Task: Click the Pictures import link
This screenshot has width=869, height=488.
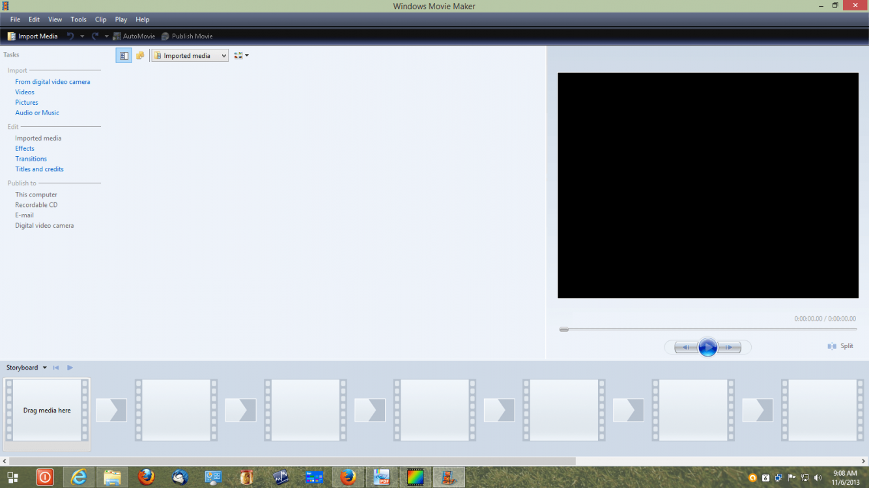Action: pos(27,103)
